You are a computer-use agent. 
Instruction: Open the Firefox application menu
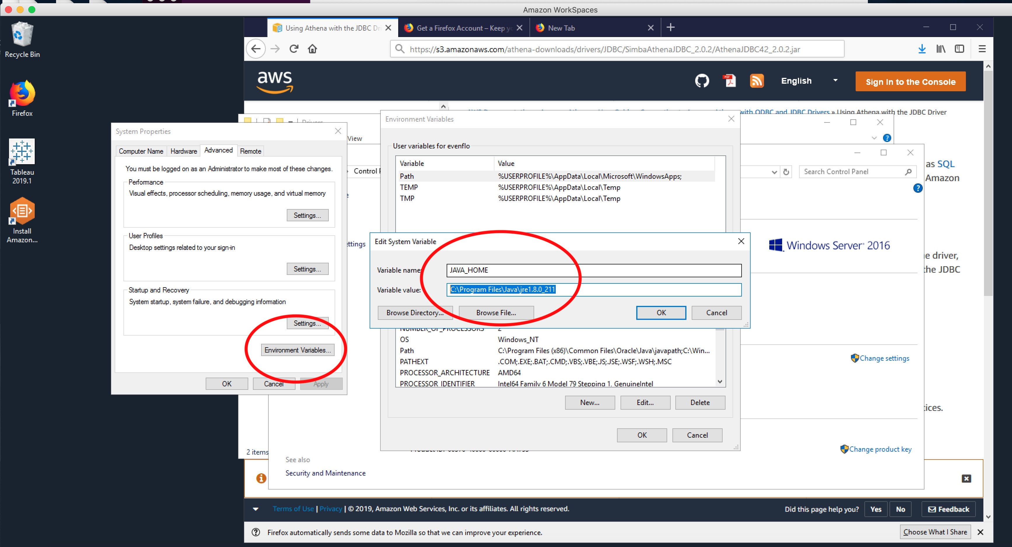982,49
